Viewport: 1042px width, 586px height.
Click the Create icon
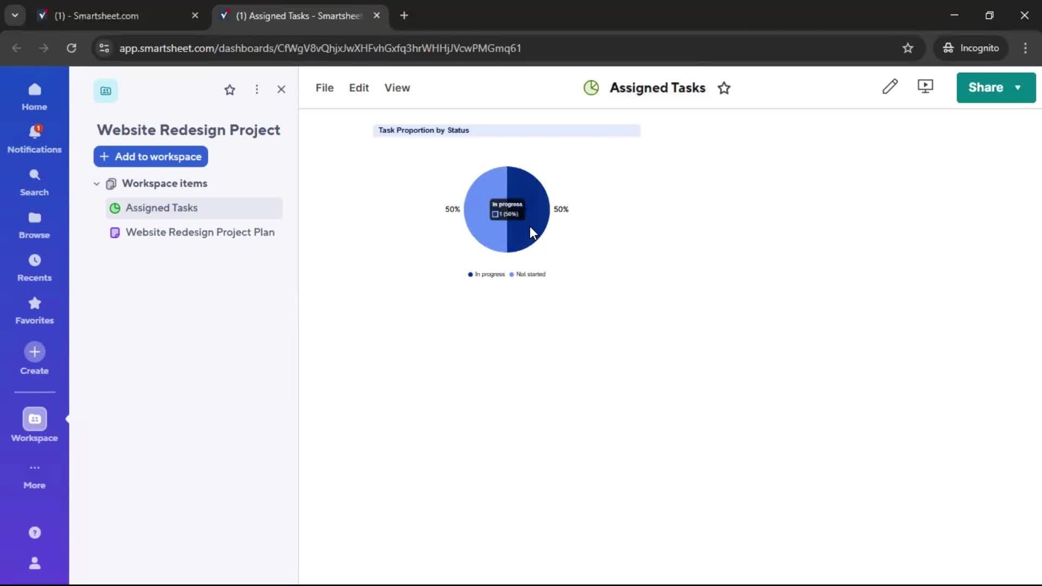tap(34, 352)
